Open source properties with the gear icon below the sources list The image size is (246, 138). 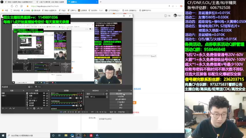[x=34, y=108]
